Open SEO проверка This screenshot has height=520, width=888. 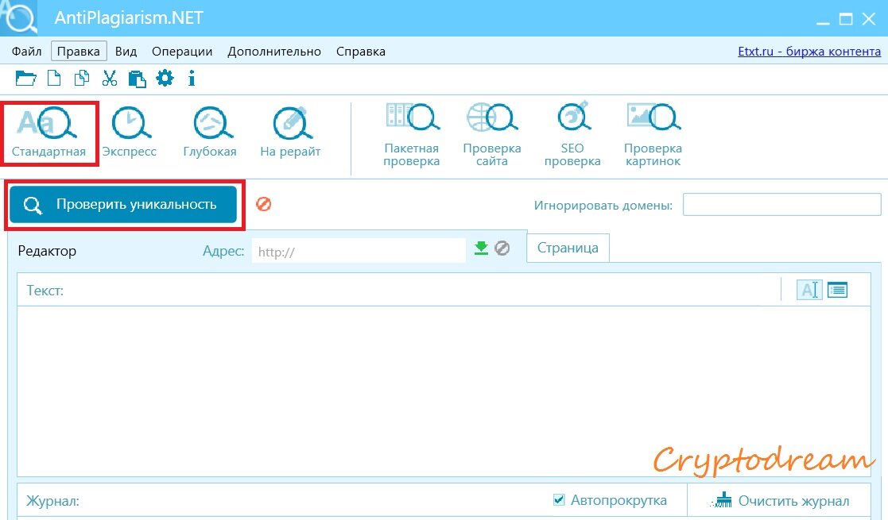572,135
